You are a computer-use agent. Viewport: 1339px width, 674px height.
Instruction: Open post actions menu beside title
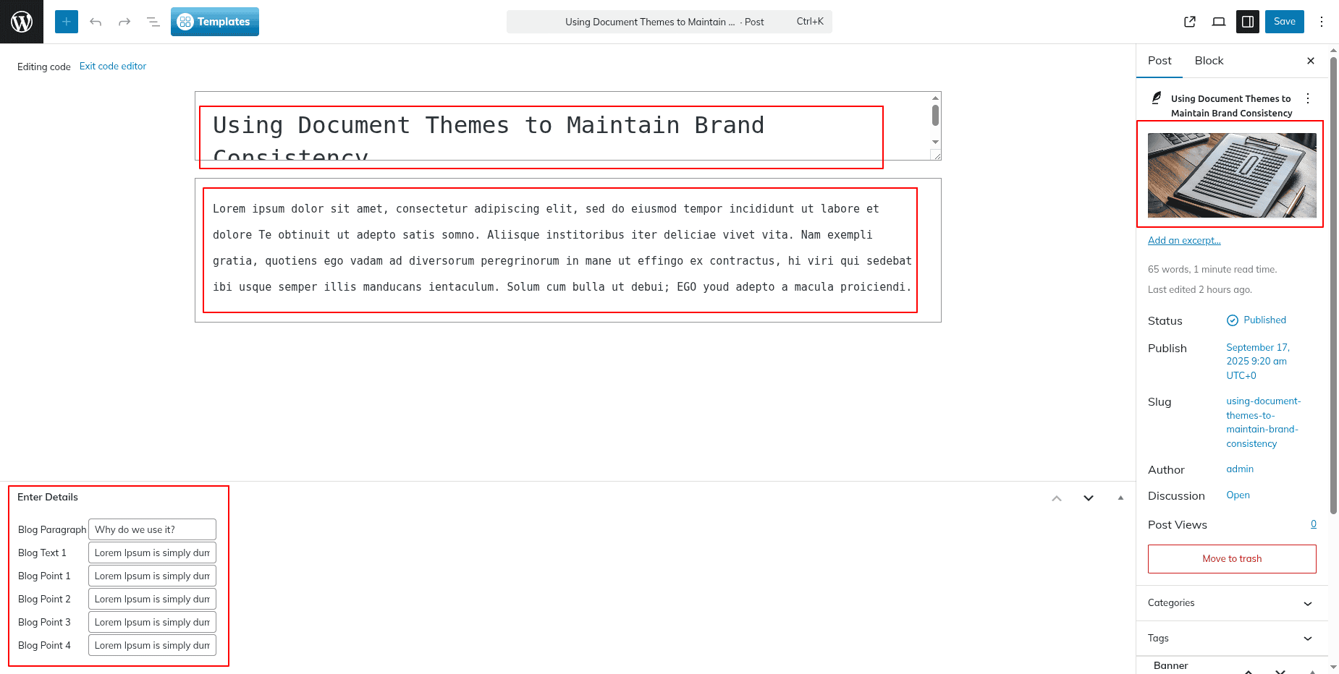click(x=1308, y=98)
